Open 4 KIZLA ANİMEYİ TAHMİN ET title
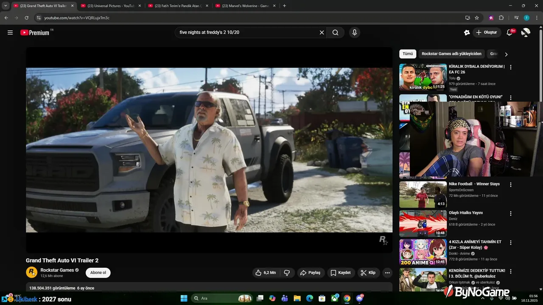 (x=475, y=244)
